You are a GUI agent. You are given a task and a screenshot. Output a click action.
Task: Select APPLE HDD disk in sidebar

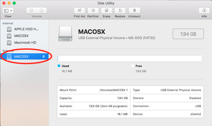(x=26, y=29)
